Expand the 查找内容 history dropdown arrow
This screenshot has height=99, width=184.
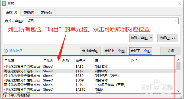click(x=176, y=21)
